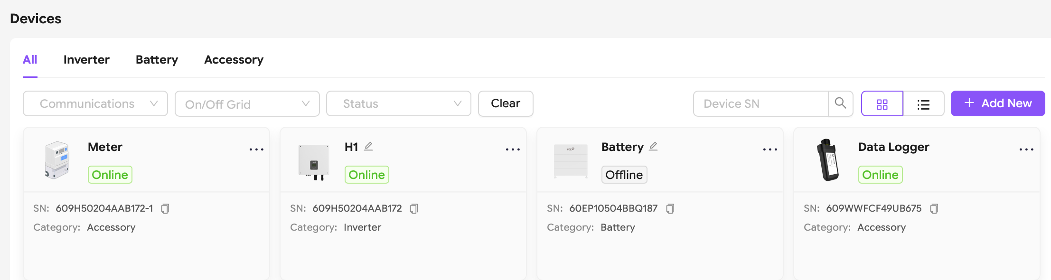
Task: Switch to list view
Action: [x=923, y=104]
